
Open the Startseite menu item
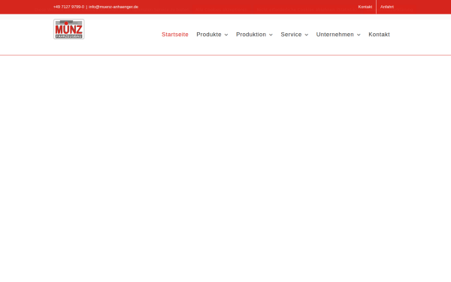175,35
